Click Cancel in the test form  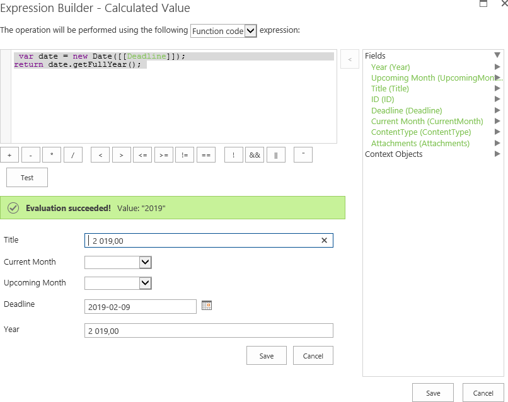(x=313, y=355)
